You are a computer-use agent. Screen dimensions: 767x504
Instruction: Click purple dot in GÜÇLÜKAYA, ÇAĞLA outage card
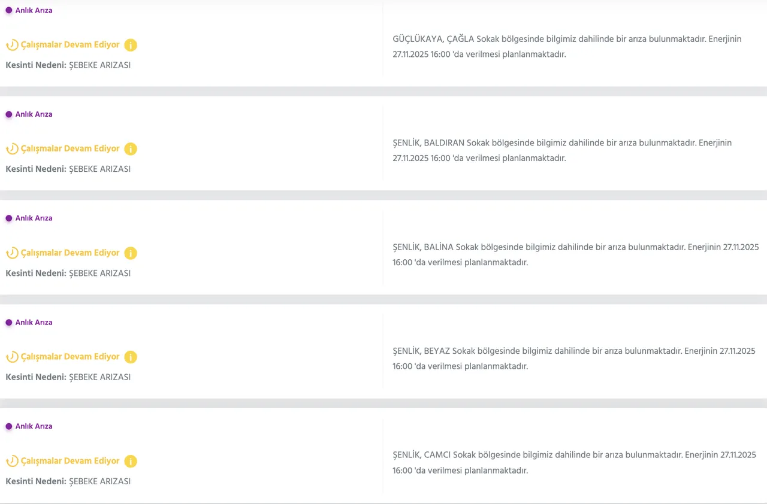click(9, 10)
